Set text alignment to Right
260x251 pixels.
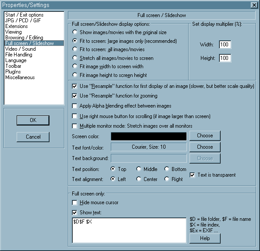[x=167, y=179]
